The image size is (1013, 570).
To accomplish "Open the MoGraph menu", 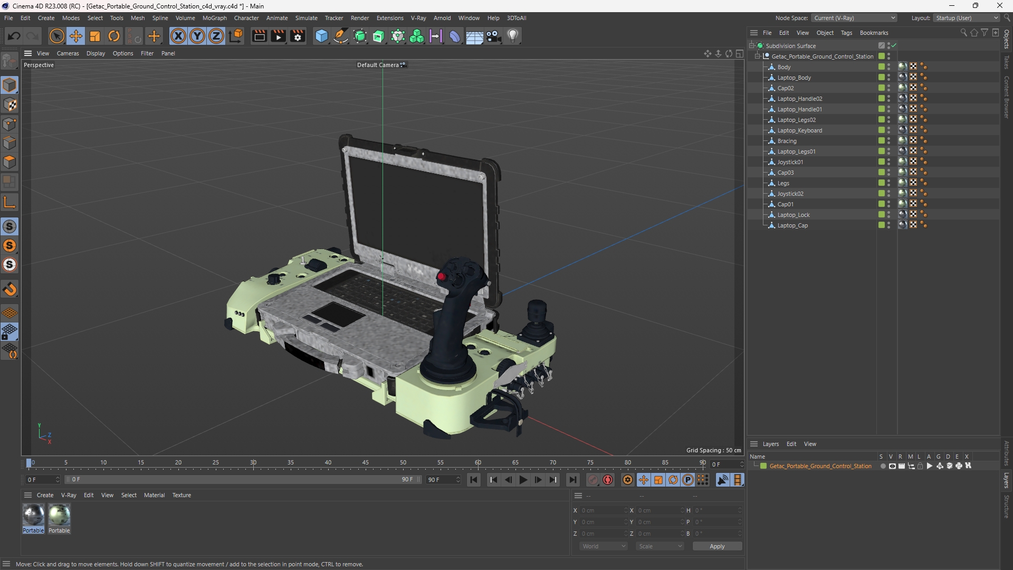I will click(214, 18).
